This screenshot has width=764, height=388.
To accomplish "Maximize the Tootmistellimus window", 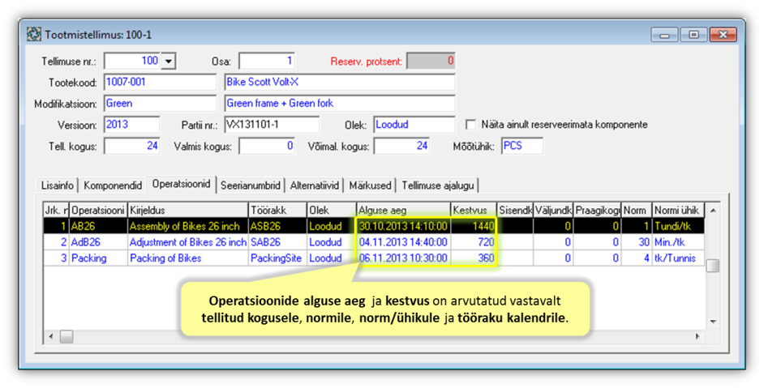I will (693, 35).
